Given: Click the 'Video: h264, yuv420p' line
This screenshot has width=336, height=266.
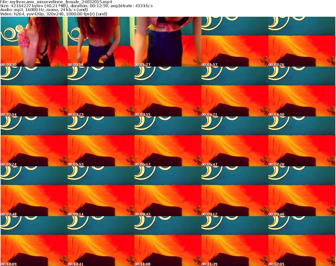Looking at the screenshot, I should (x=53, y=14).
